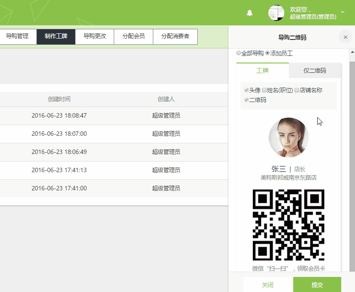Switch to the 工牌 panel tab
355x292 pixels.
263,71
